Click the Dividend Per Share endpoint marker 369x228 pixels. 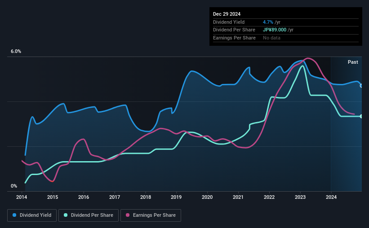361,116
